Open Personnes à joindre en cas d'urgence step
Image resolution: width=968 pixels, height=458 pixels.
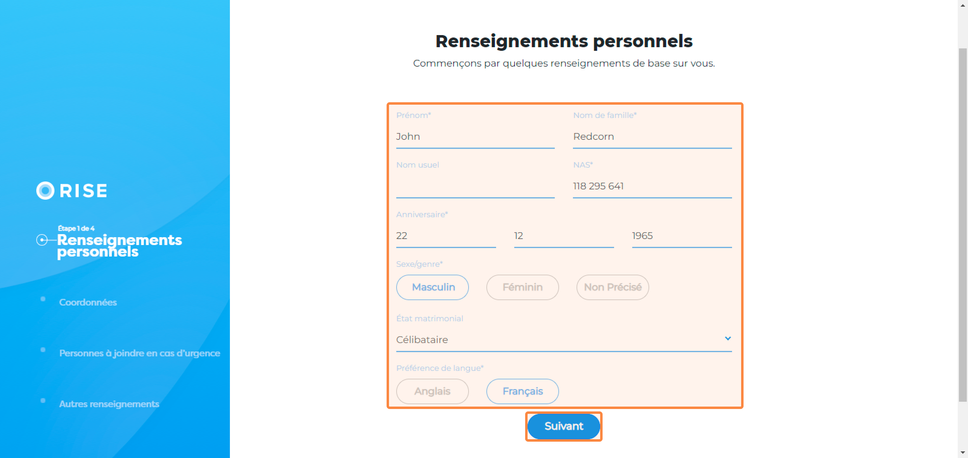click(139, 353)
